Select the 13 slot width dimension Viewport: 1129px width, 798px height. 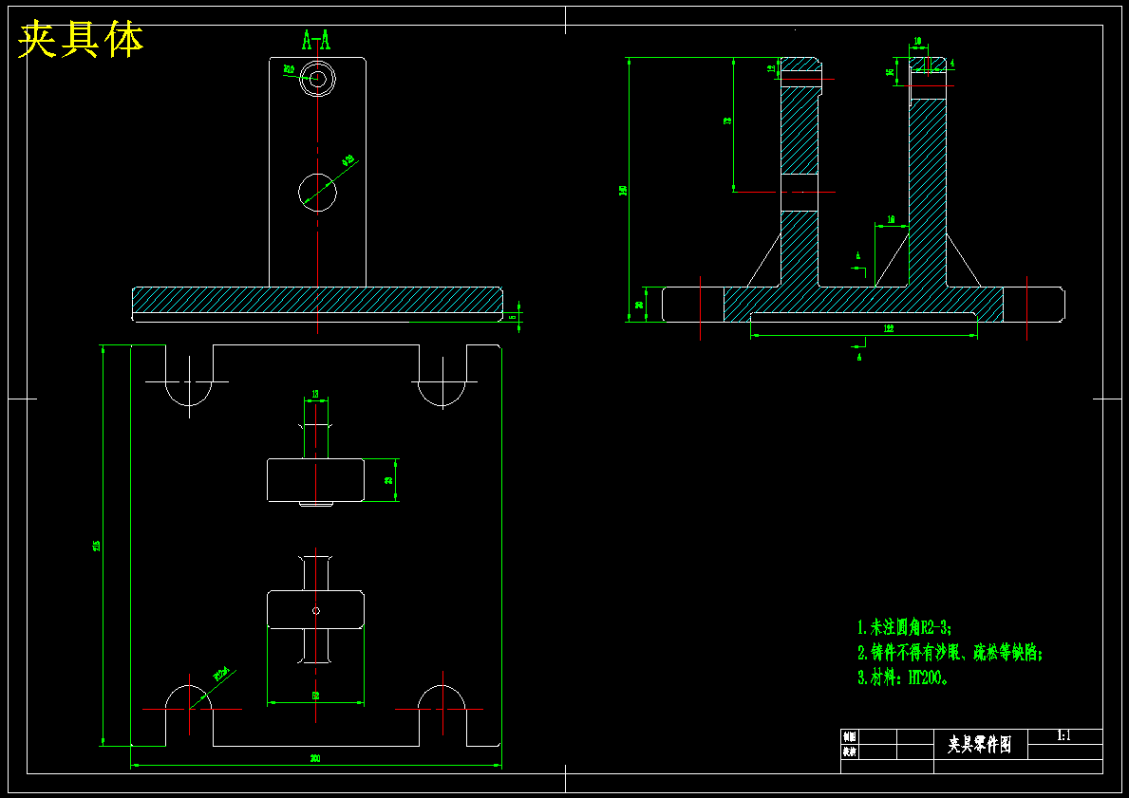pos(315,395)
